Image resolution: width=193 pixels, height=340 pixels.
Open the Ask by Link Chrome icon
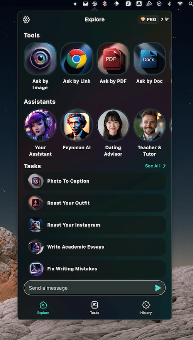point(76,59)
